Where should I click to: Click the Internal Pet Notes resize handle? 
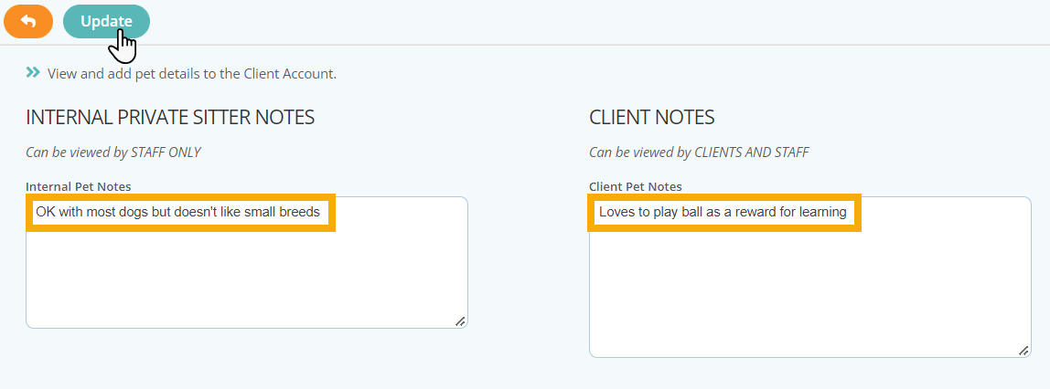point(460,321)
